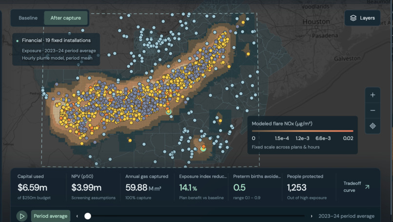
Task: Click the Houston map label
Action: 316,22
